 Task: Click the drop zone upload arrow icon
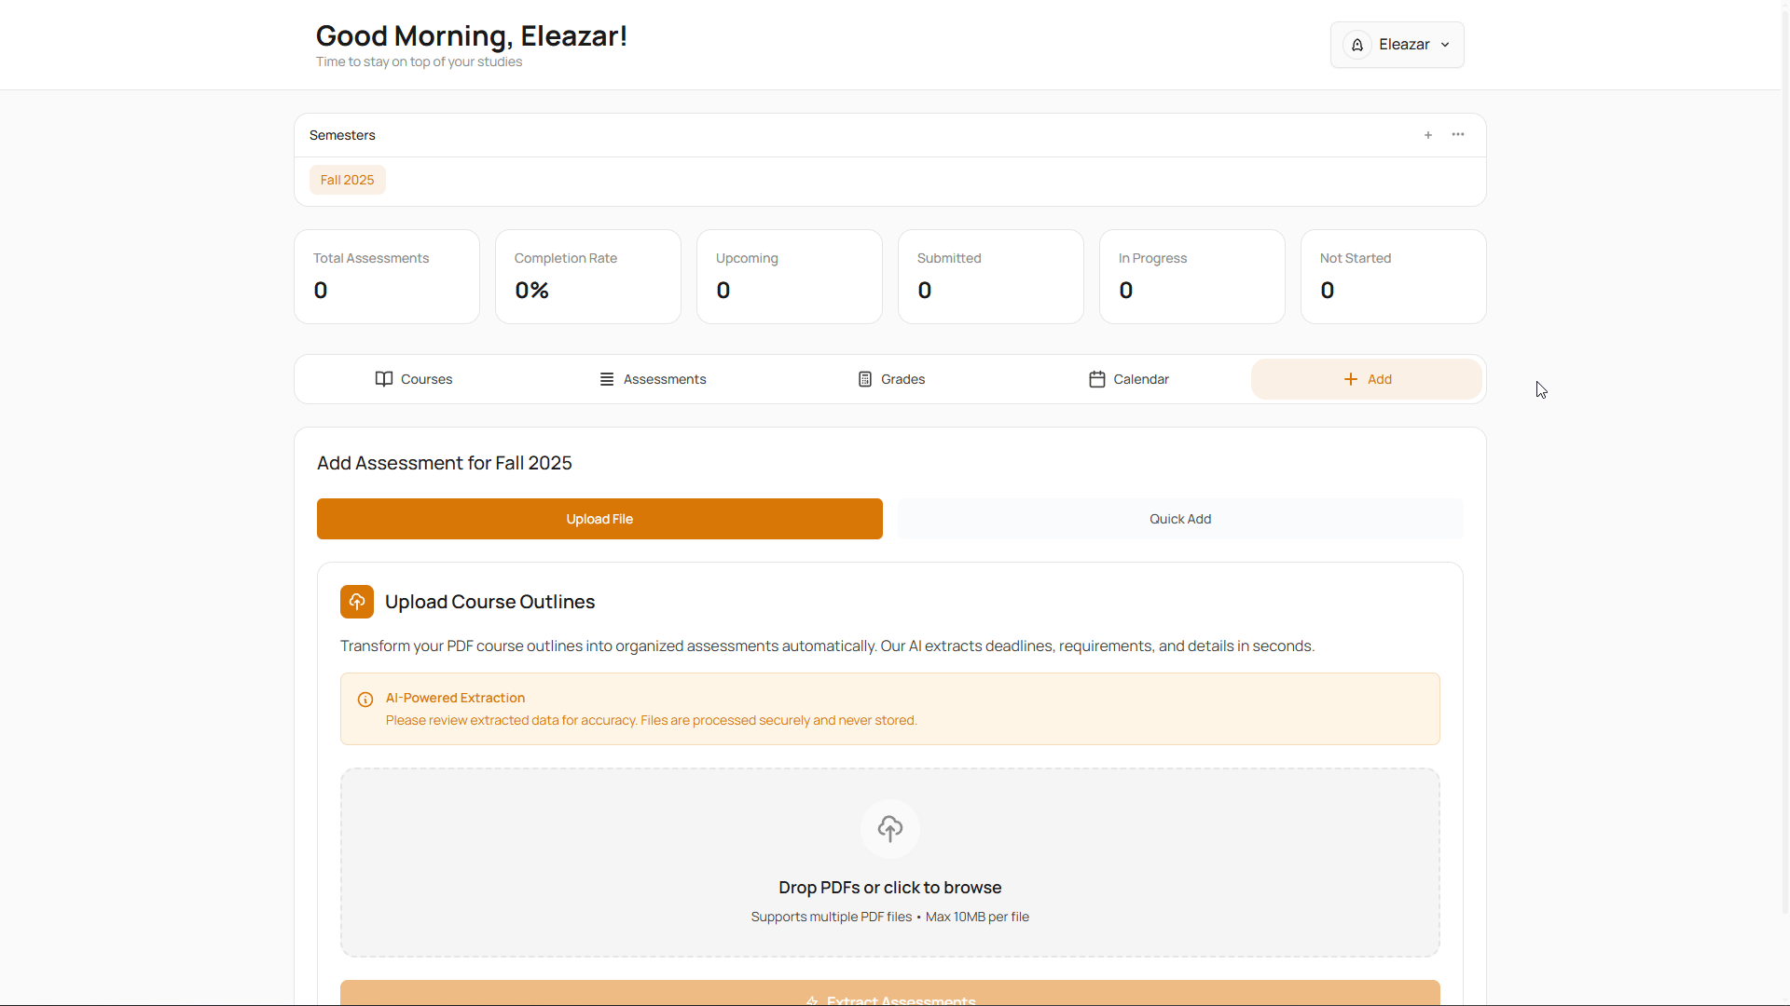pos(890,829)
